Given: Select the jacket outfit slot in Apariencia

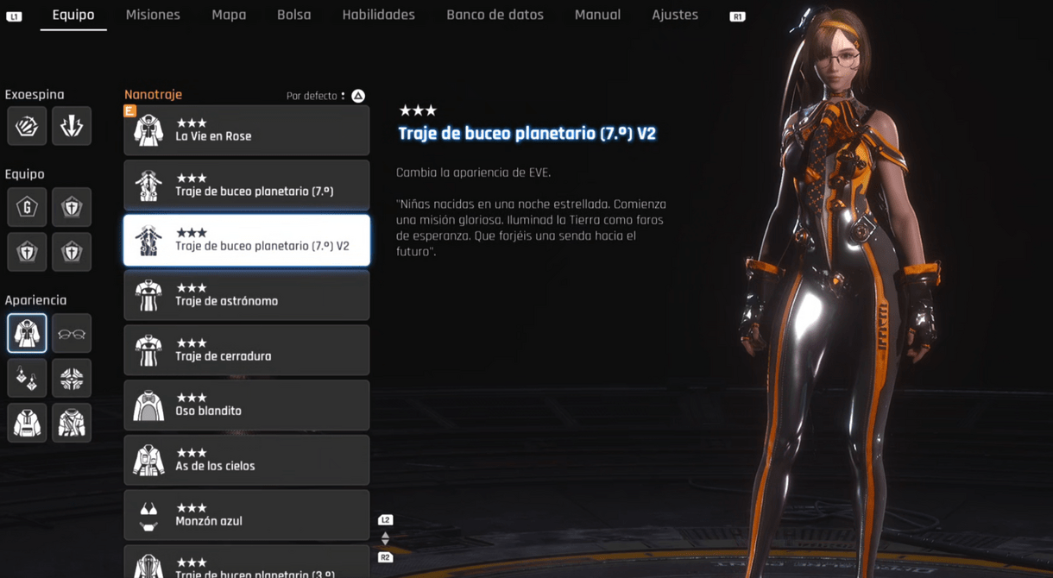Looking at the screenshot, I should 72,423.
